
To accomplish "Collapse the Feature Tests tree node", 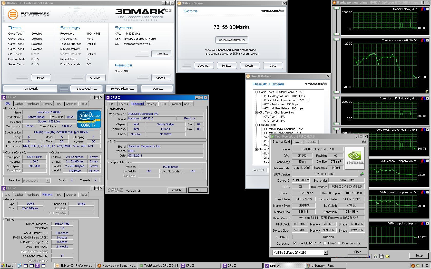I will coord(256,125).
